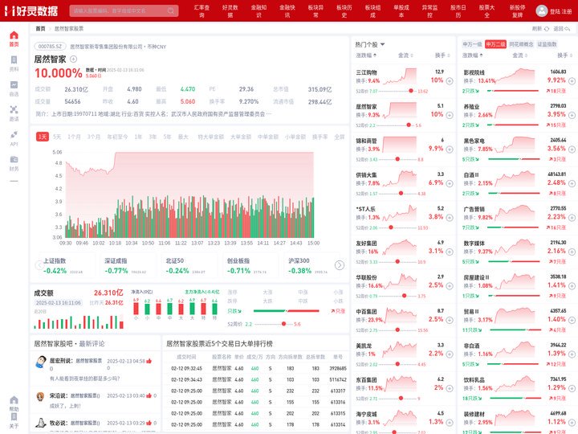This screenshot has height=434, width=578.
Task: Open the 新股停复牌 menu item
Action: point(517,11)
